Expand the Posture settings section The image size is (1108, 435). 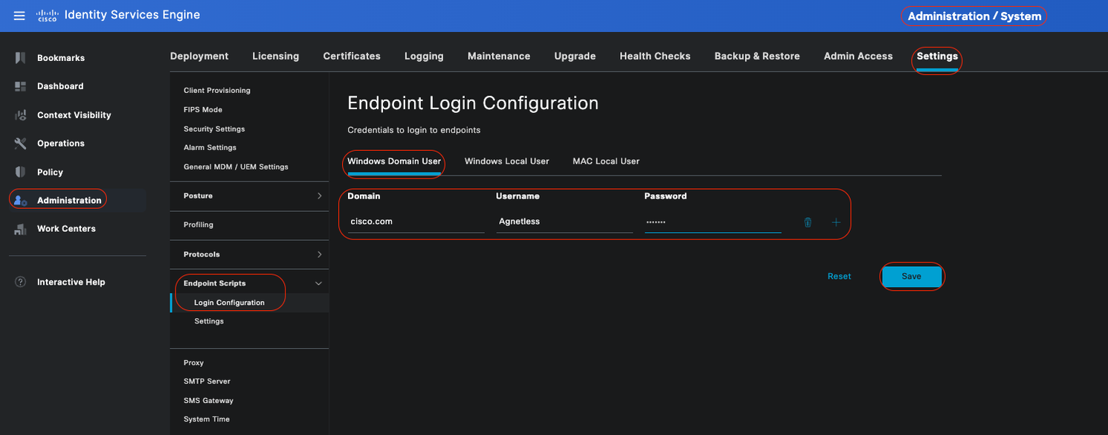(319, 196)
